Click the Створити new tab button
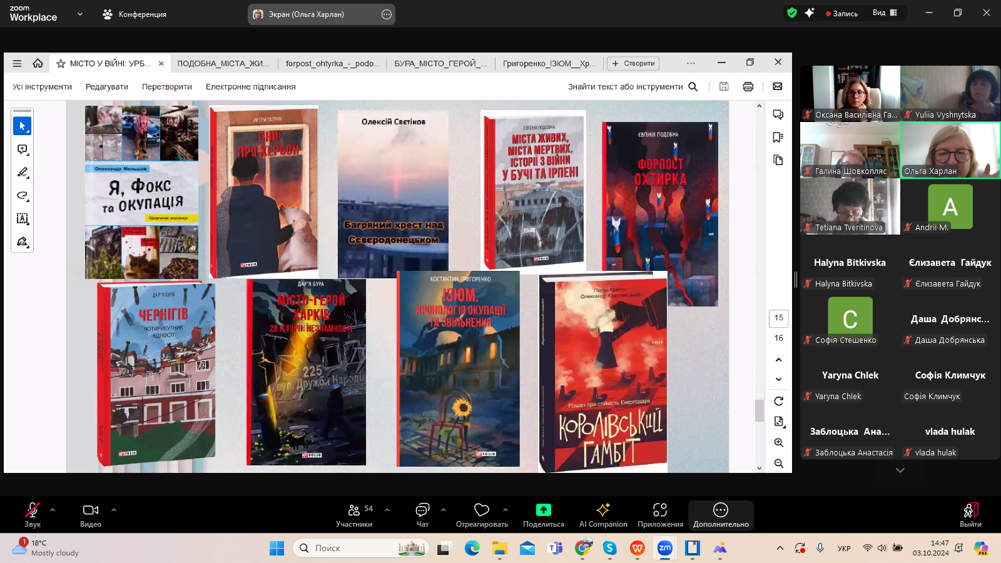The width and height of the screenshot is (1001, 563). tap(633, 63)
